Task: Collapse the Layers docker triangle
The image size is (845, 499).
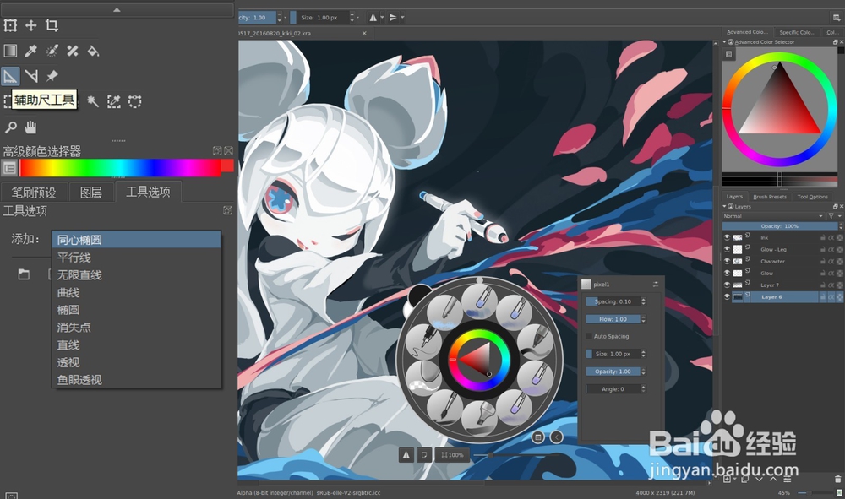Action: pyautogui.click(x=725, y=207)
